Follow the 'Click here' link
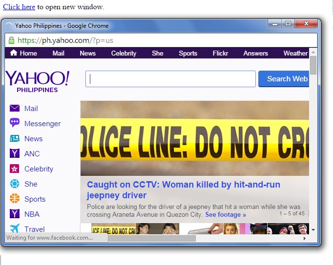The height and width of the screenshot is (265, 333). 19,7
